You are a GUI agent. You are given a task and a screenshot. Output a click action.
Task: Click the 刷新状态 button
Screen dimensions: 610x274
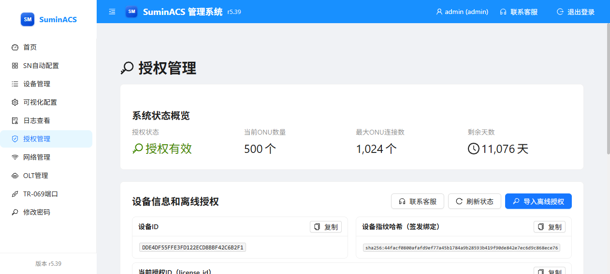(475, 201)
